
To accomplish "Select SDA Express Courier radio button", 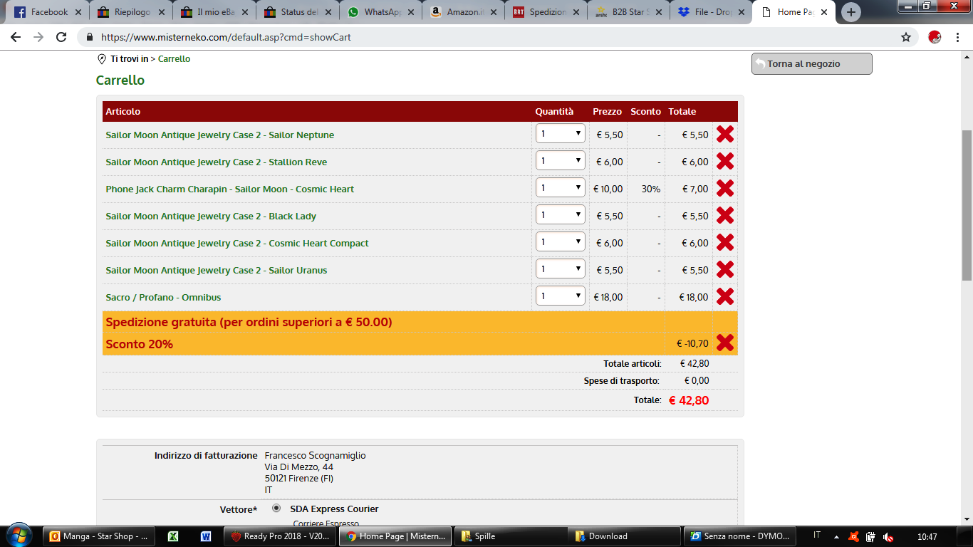I will pyautogui.click(x=276, y=509).
